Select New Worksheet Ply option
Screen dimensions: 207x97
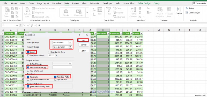tap(28, 67)
